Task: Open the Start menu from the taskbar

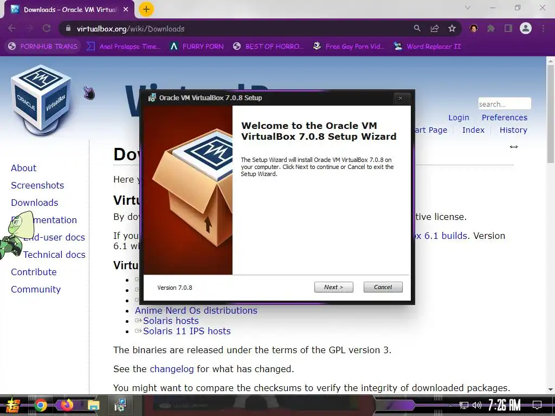Action: pos(12,405)
